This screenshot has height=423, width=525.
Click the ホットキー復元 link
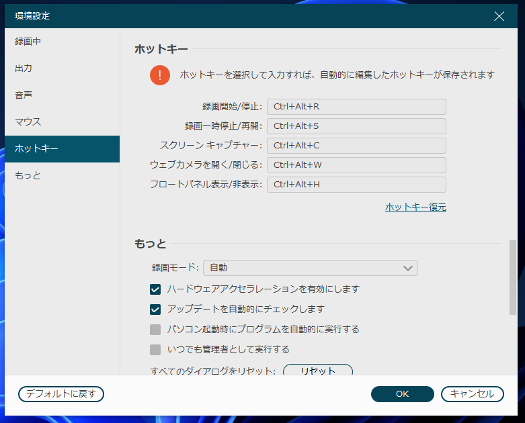pos(415,207)
